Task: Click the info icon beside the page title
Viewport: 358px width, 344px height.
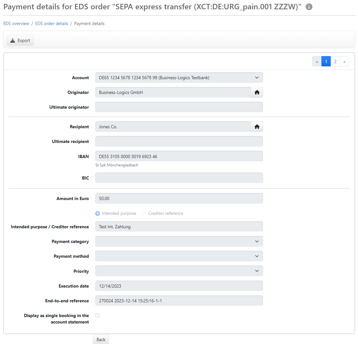Action: coord(309,7)
